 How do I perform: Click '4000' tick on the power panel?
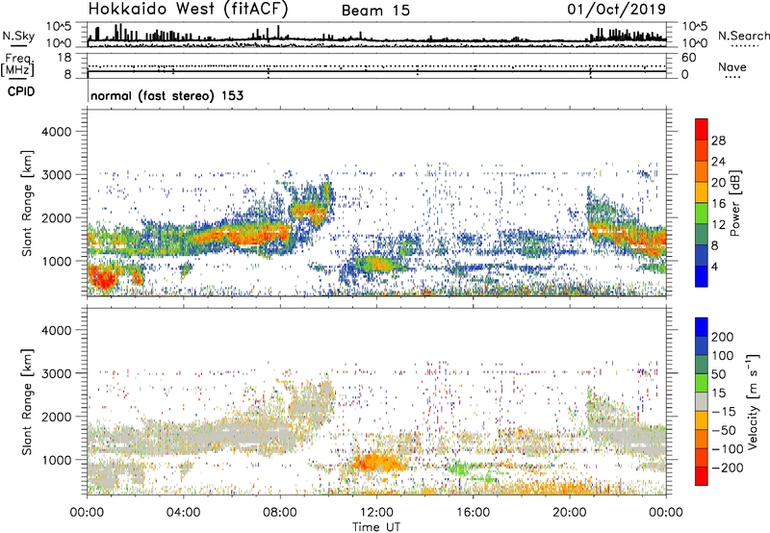[x=57, y=132]
